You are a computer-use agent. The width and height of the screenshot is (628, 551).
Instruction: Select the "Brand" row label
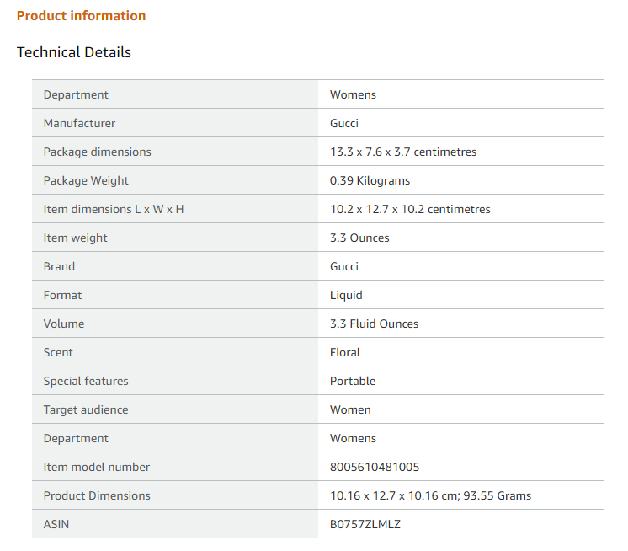pos(59,266)
